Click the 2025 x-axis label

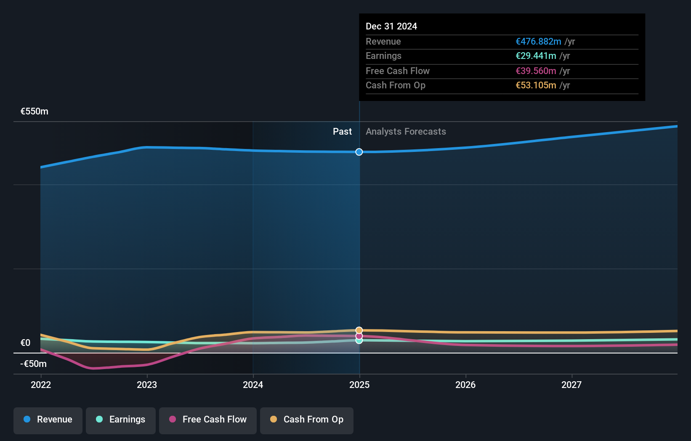[x=359, y=385]
